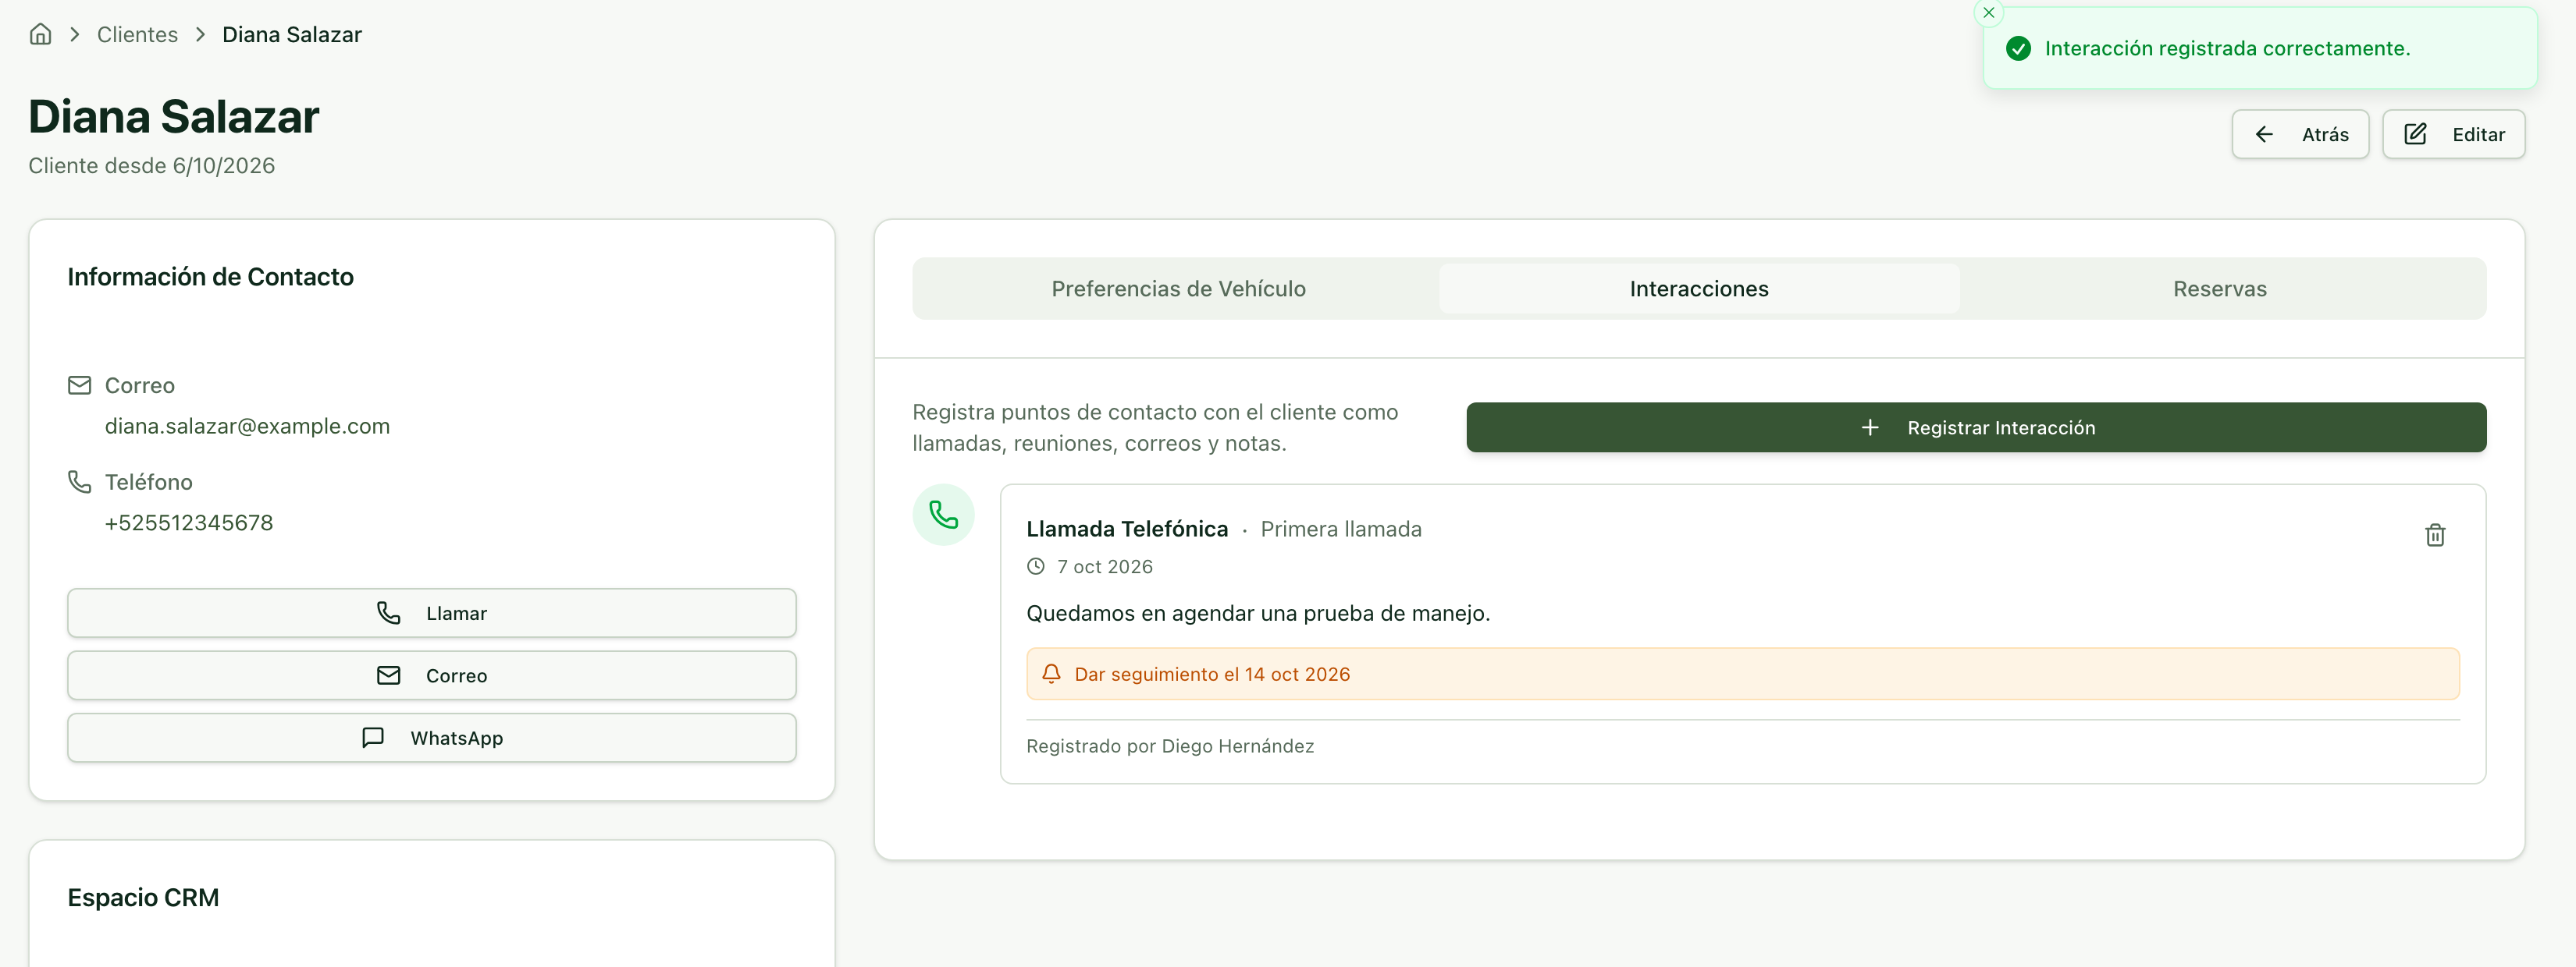Click Diana Salazar breadcrumb text
Viewport: 2576px width, 967px height.
pyautogui.click(x=292, y=34)
